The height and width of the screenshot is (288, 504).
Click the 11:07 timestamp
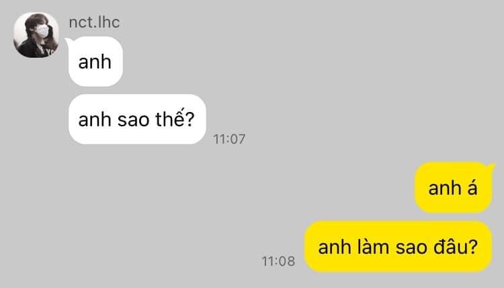point(230,139)
